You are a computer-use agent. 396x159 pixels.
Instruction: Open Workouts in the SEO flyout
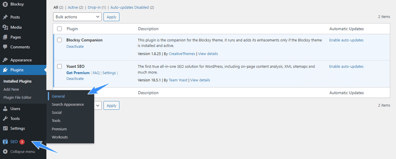60,137
